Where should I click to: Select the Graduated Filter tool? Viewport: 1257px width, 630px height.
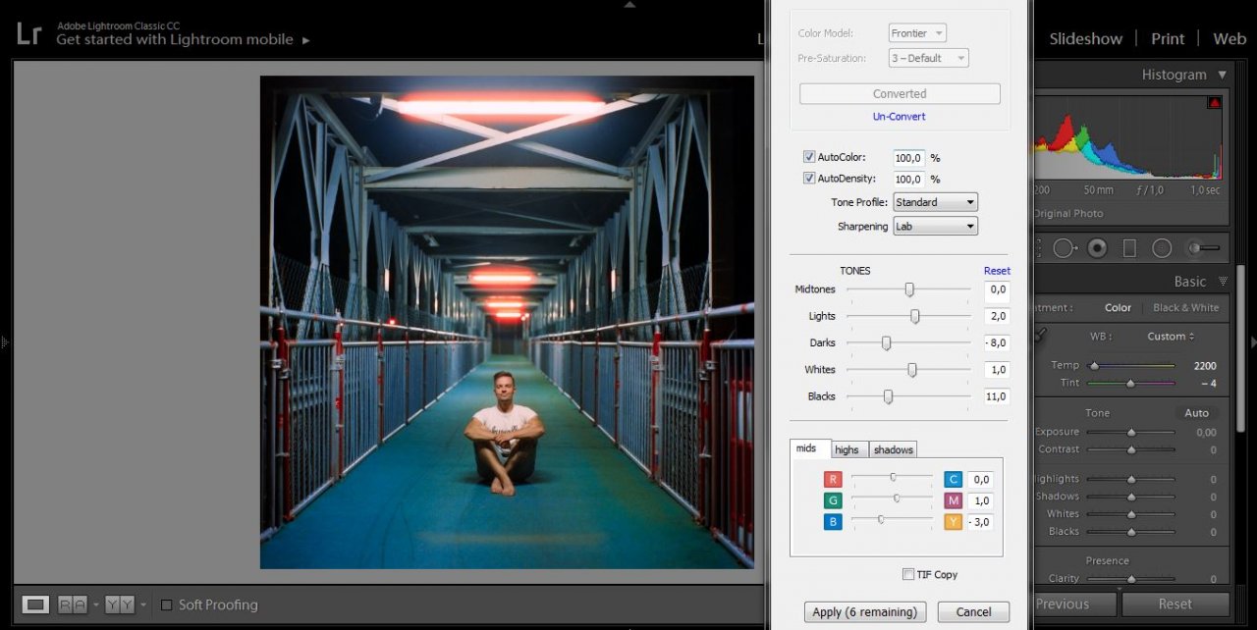tap(1129, 248)
